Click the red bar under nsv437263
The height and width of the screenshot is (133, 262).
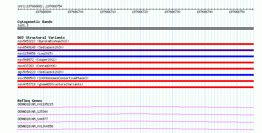coord(135,69)
